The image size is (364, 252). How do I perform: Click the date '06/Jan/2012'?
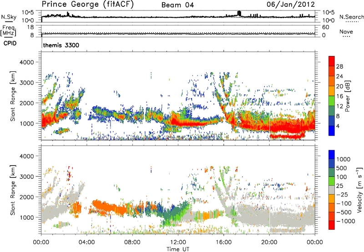[x=291, y=5]
